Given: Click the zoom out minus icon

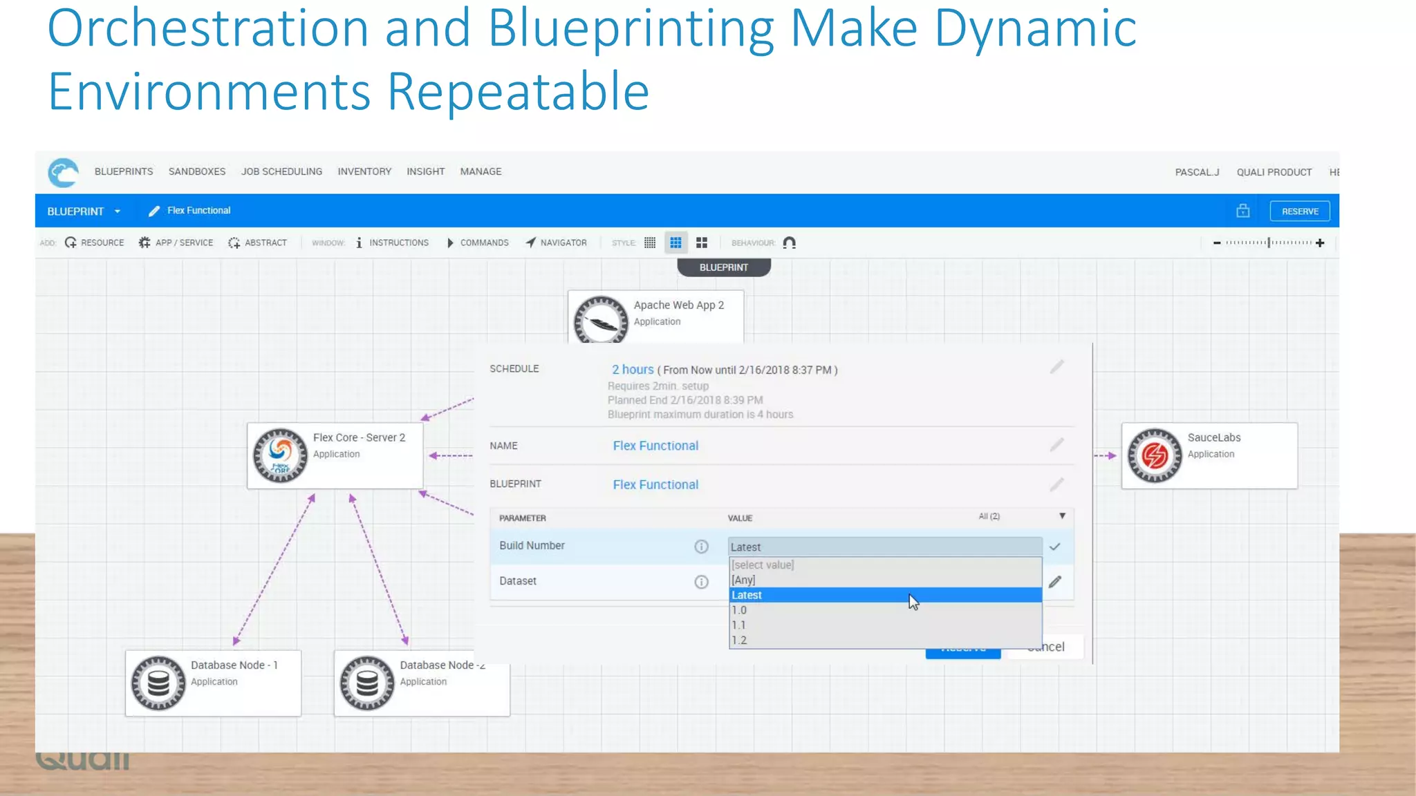Looking at the screenshot, I should click(1217, 243).
